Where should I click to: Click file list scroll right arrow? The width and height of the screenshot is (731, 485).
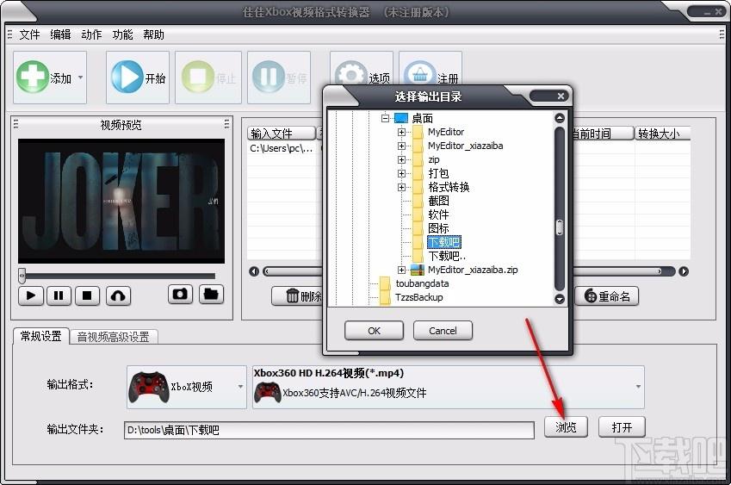684,271
